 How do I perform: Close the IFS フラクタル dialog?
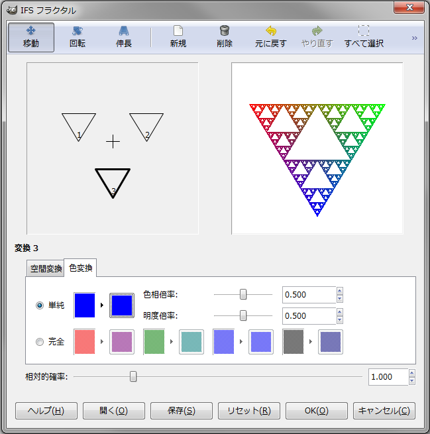(409, 7)
